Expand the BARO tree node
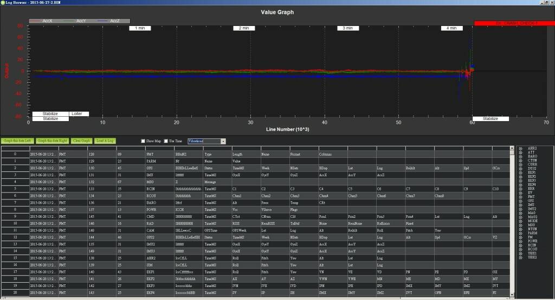Viewport: 555px width, 300px height. point(521,156)
